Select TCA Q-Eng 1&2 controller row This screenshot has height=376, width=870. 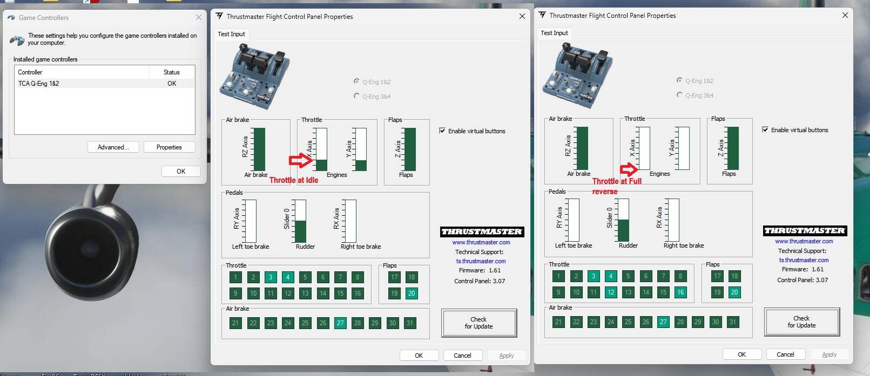point(104,84)
